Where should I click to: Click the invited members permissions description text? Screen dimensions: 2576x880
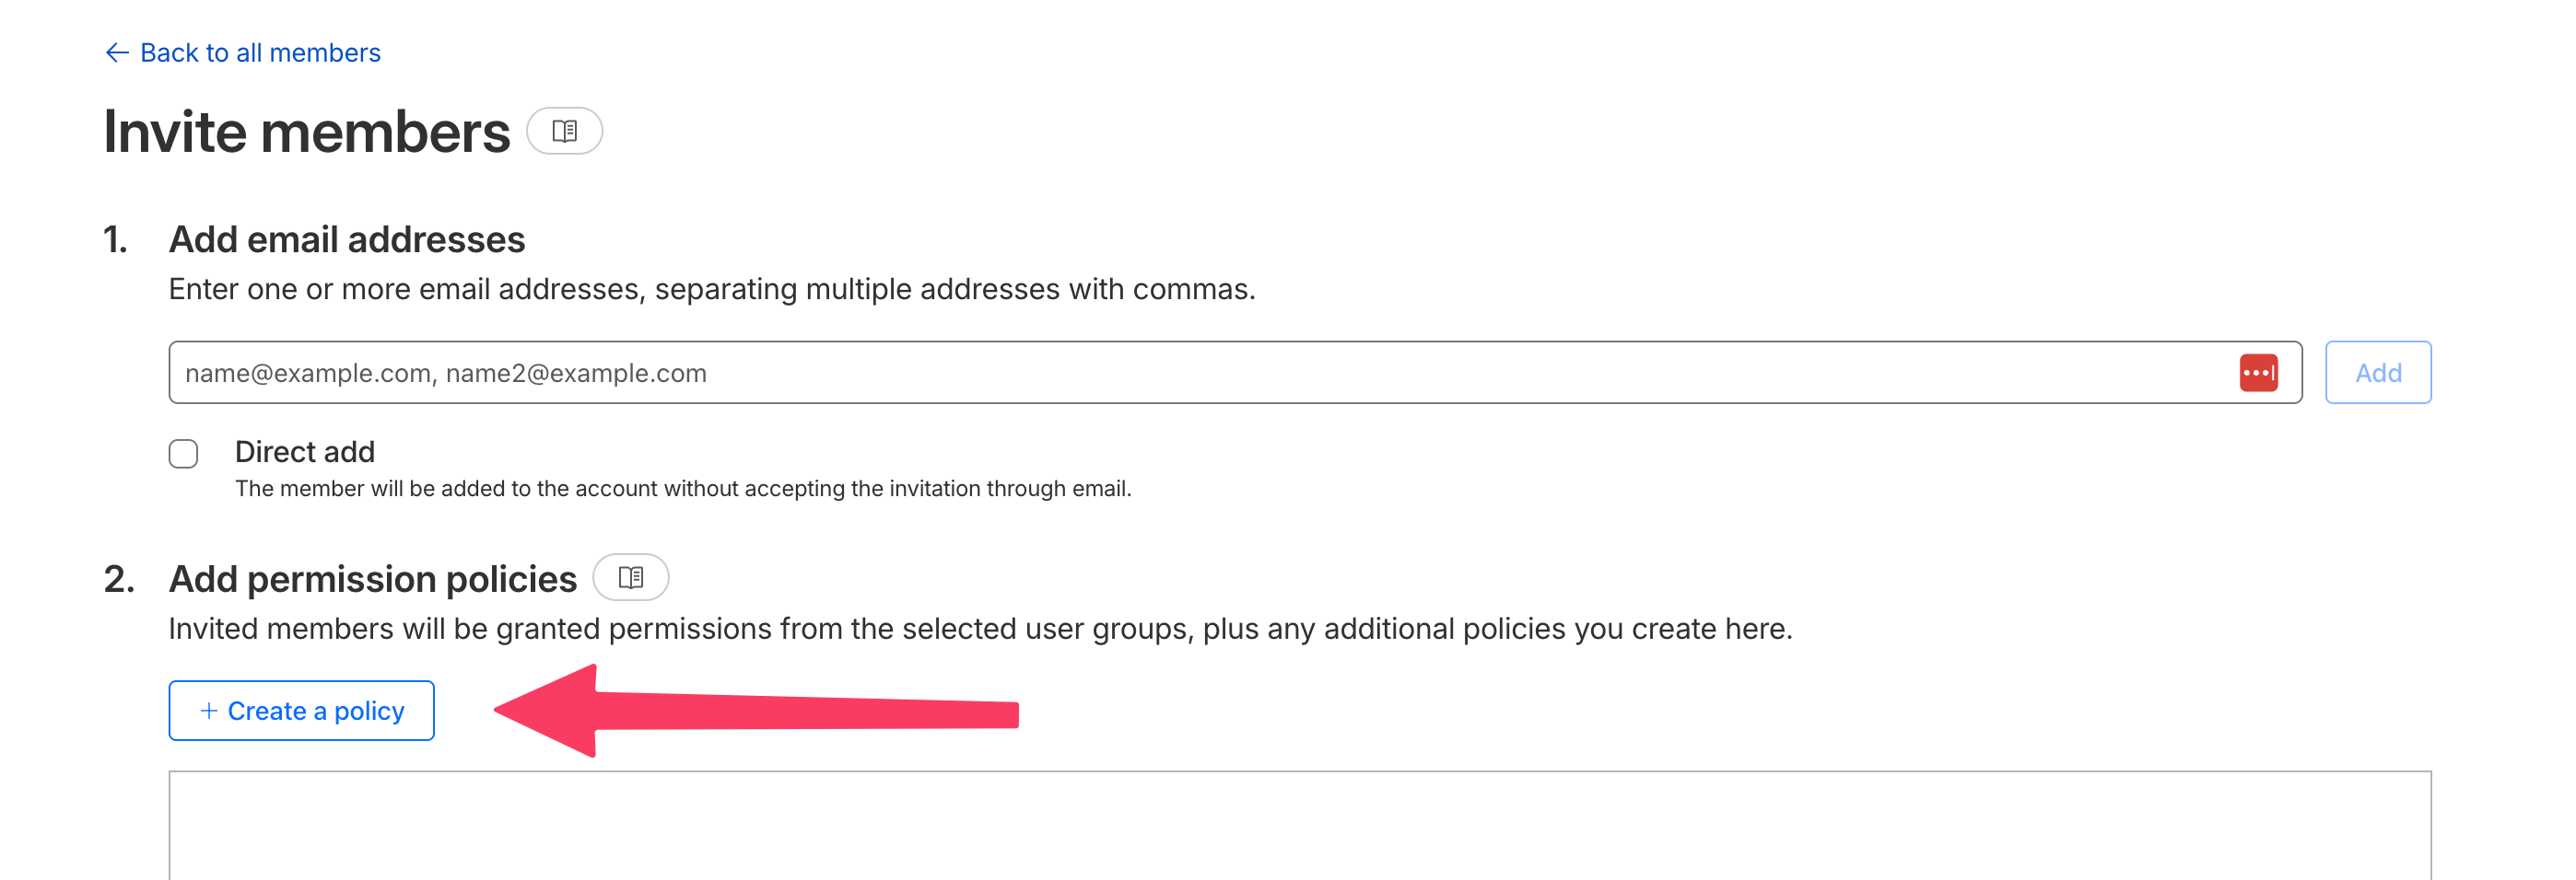pyautogui.click(x=979, y=629)
